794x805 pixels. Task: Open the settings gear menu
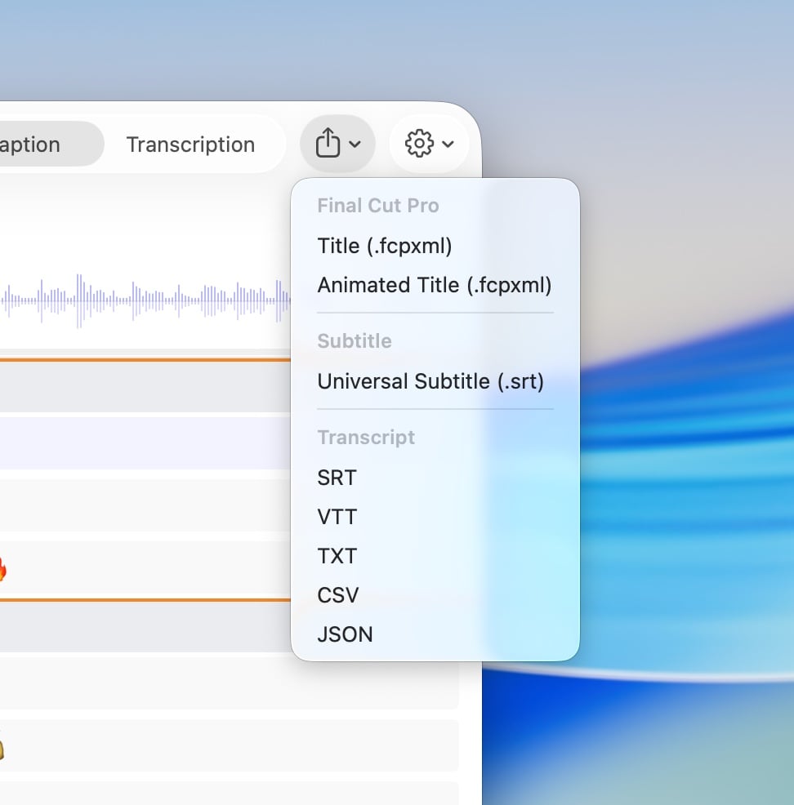tap(419, 143)
